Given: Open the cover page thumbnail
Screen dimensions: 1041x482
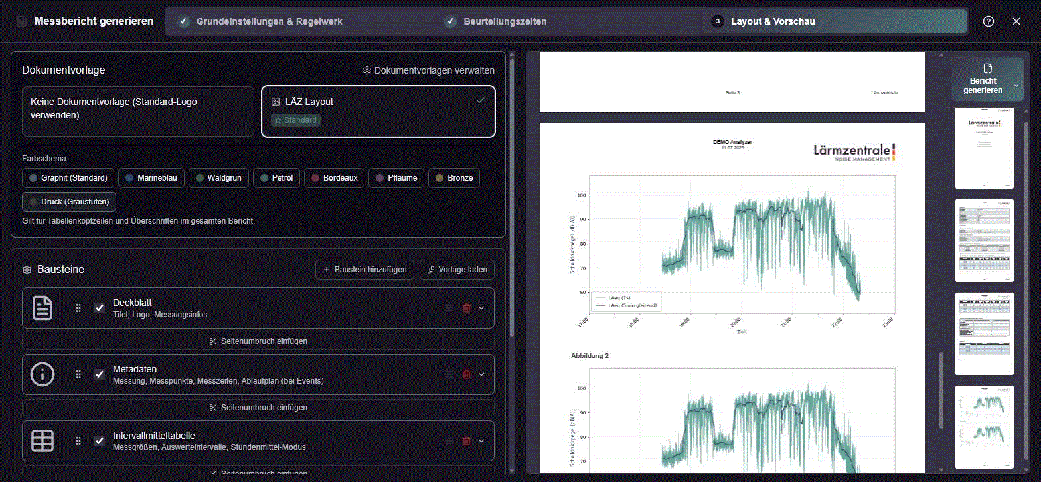Looking at the screenshot, I should (x=985, y=147).
